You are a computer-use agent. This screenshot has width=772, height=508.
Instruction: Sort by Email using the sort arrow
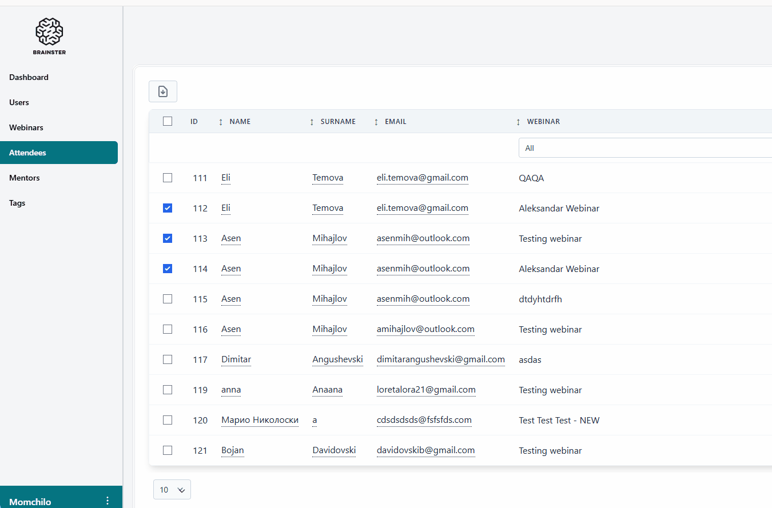[376, 122]
